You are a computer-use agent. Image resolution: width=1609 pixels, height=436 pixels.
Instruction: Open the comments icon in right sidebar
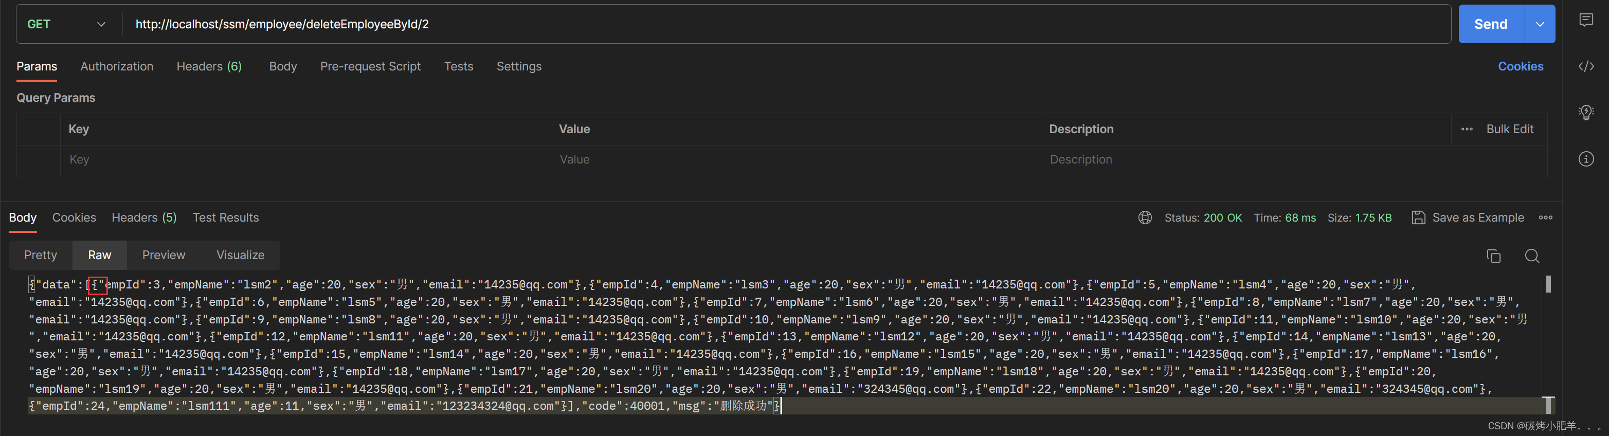pos(1586,20)
